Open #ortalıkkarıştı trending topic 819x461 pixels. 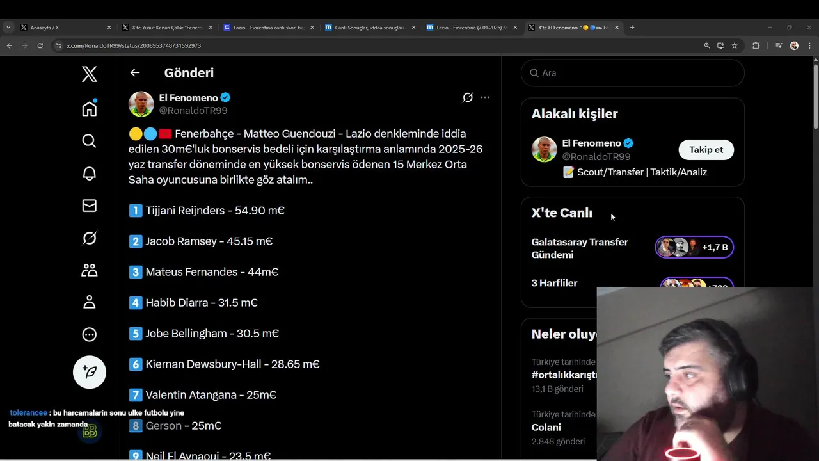click(x=564, y=375)
